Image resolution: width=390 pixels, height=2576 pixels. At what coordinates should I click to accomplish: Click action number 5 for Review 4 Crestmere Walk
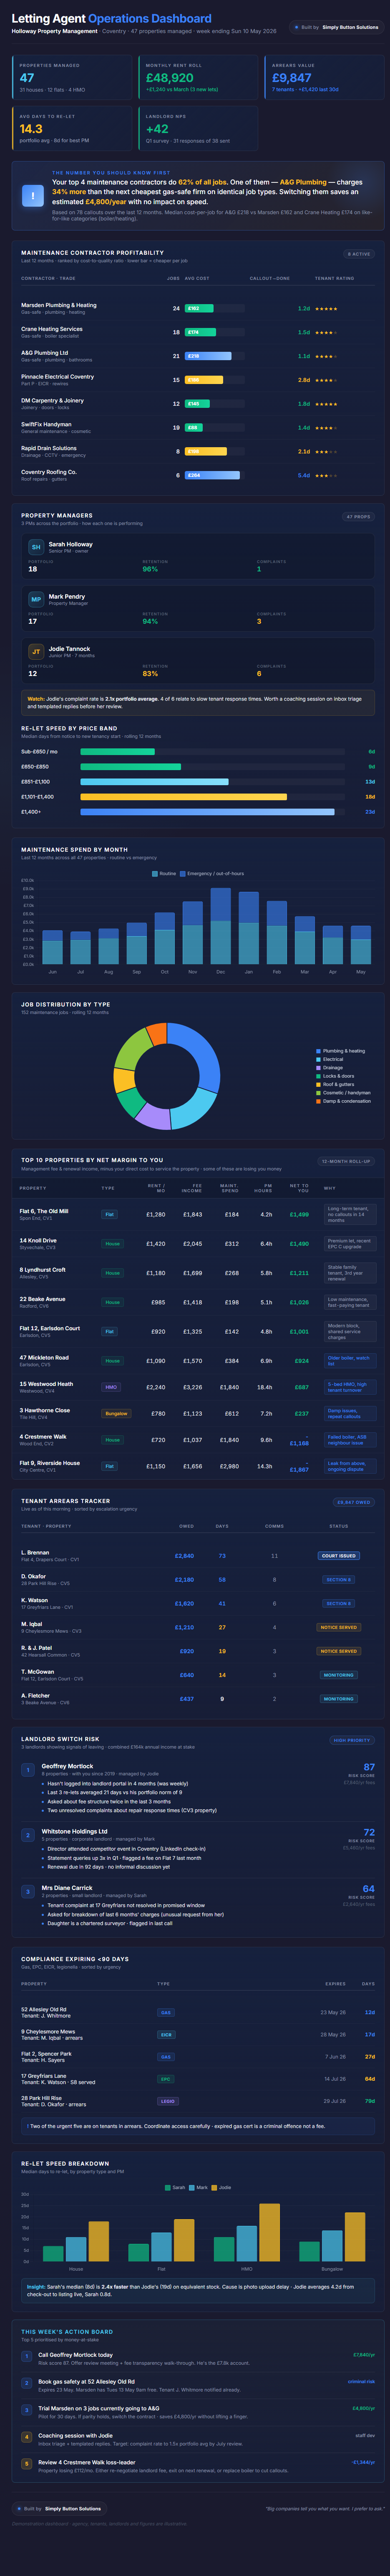click(x=28, y=2464)
